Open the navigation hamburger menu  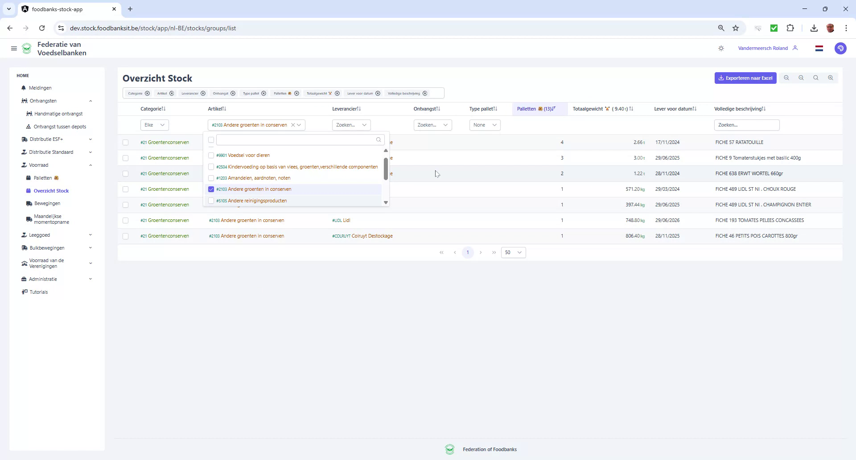point(14,49)
